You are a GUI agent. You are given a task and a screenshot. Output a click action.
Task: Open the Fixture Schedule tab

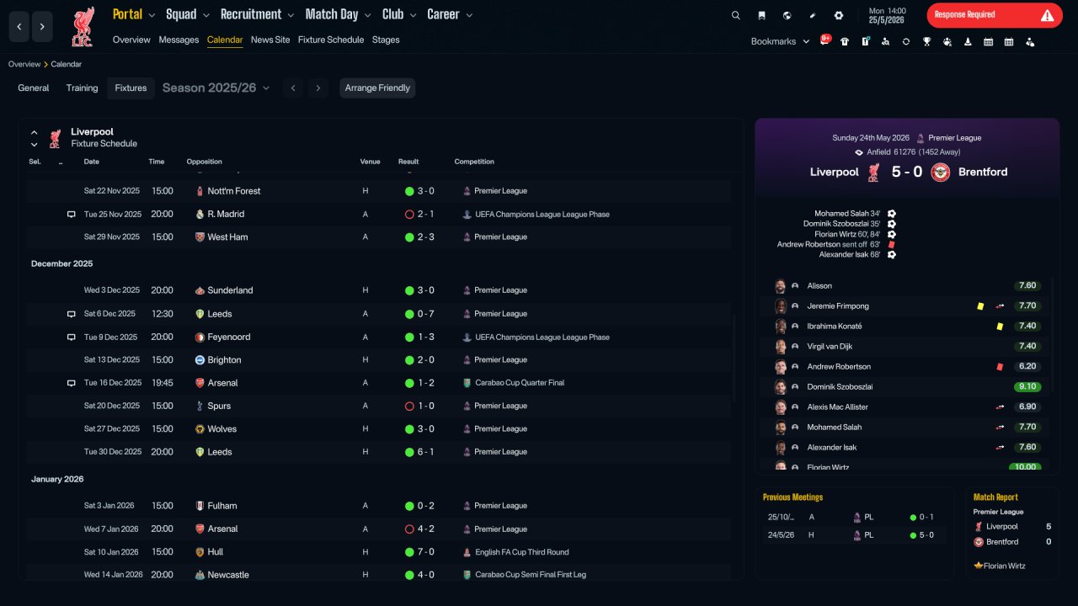331,40
